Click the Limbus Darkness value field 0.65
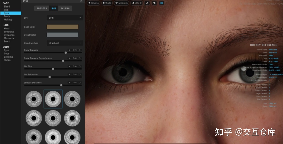Screen dimensions: 283x144 [x=75, y=82]
